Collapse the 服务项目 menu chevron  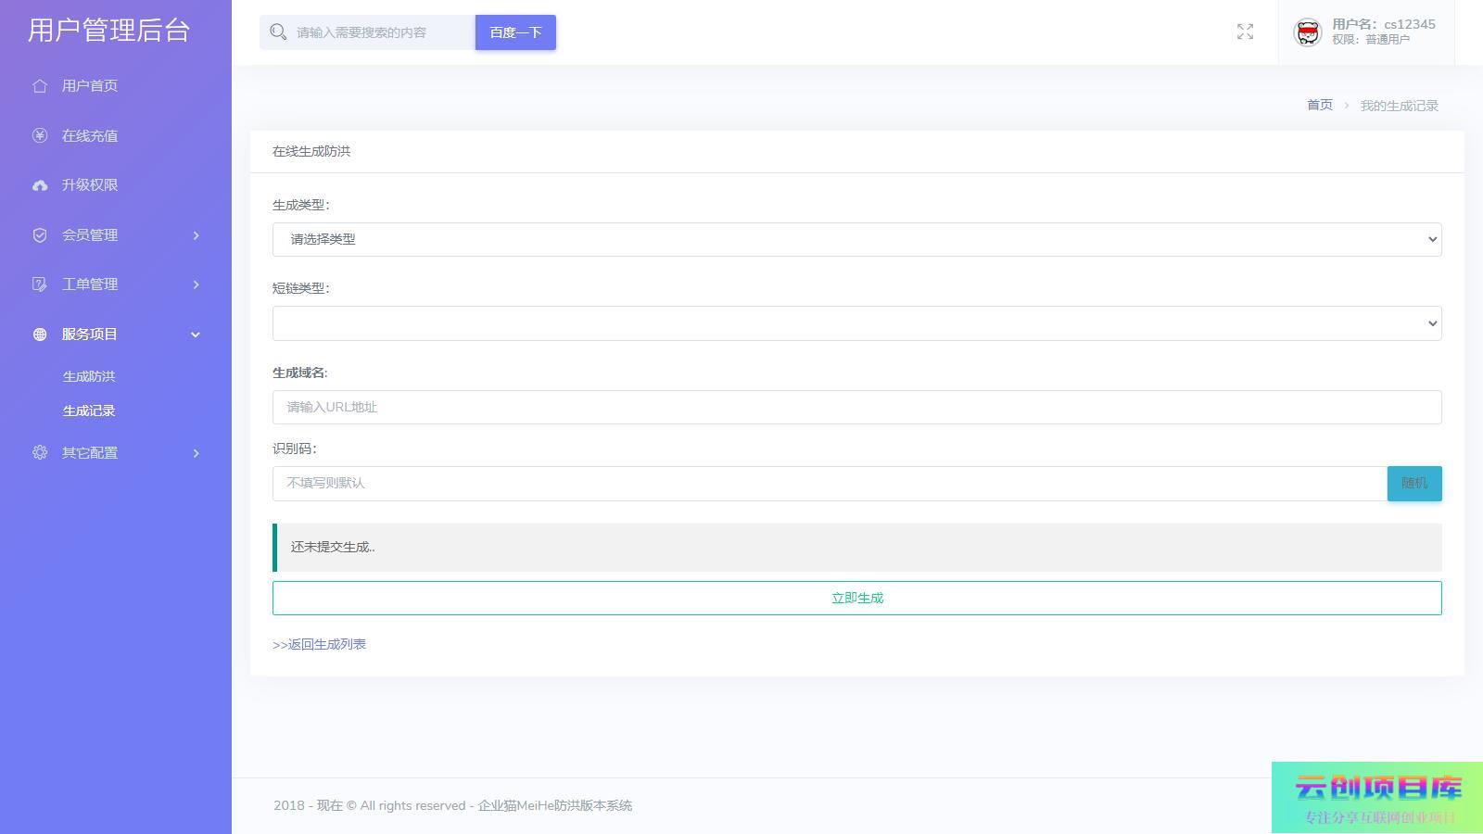tap(196, 335)
